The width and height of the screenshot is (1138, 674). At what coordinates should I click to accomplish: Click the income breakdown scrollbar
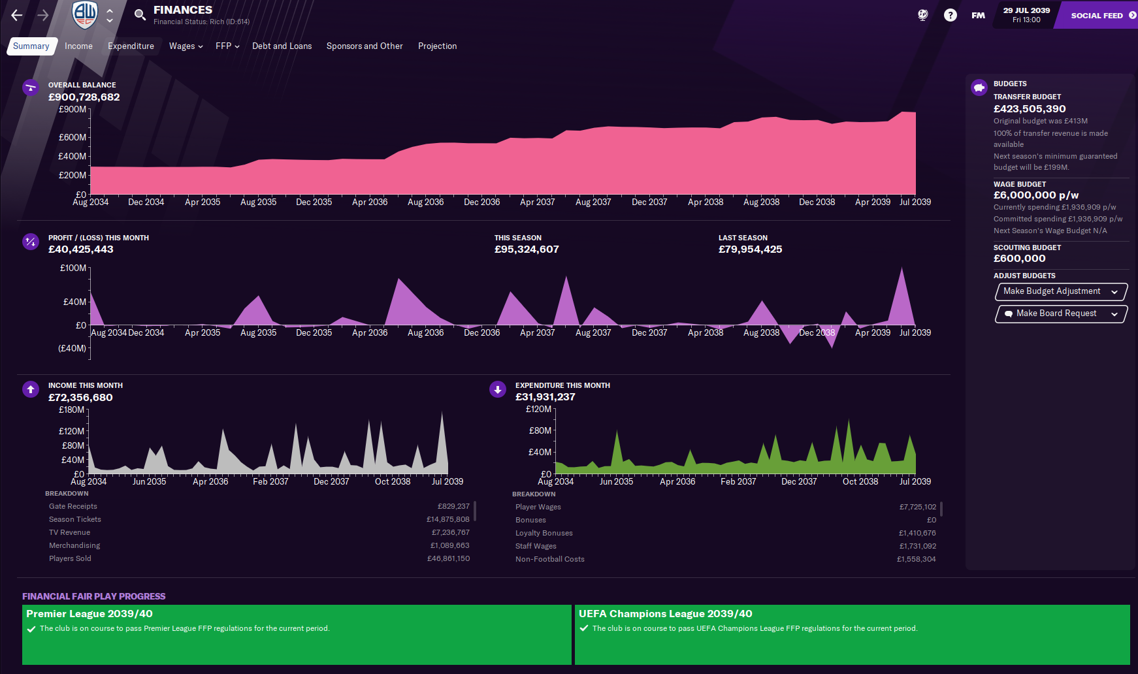click(475, 511)
